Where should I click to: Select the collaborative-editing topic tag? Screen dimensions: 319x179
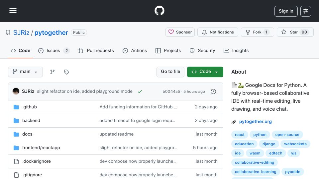[255, 162]
